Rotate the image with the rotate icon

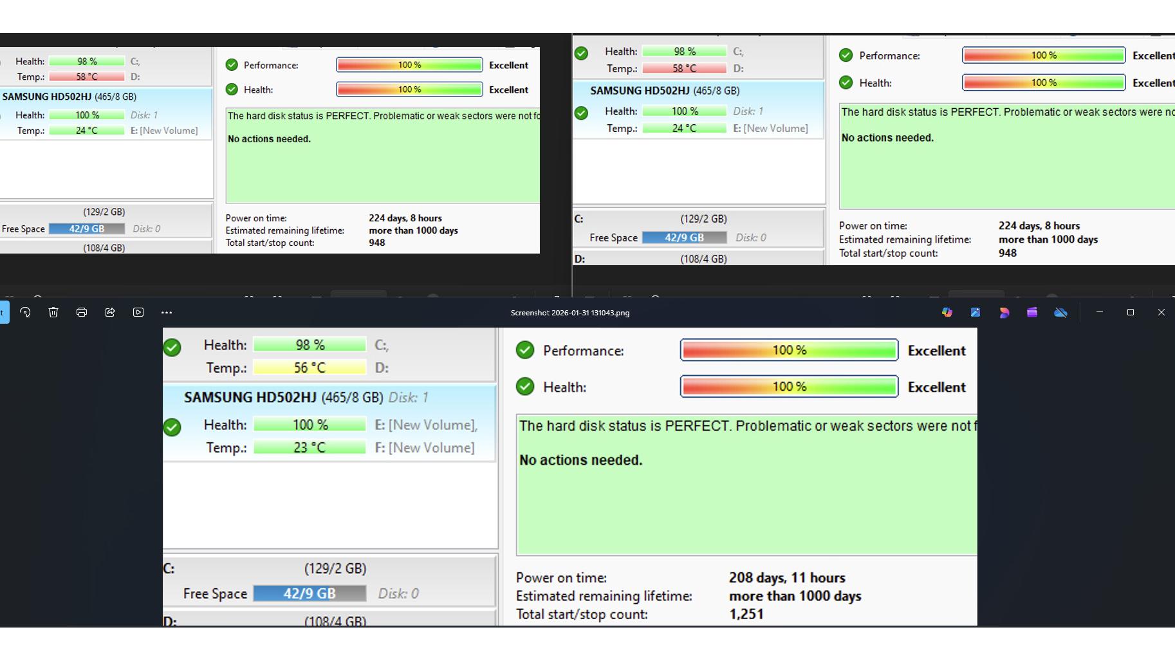(25, 312)
